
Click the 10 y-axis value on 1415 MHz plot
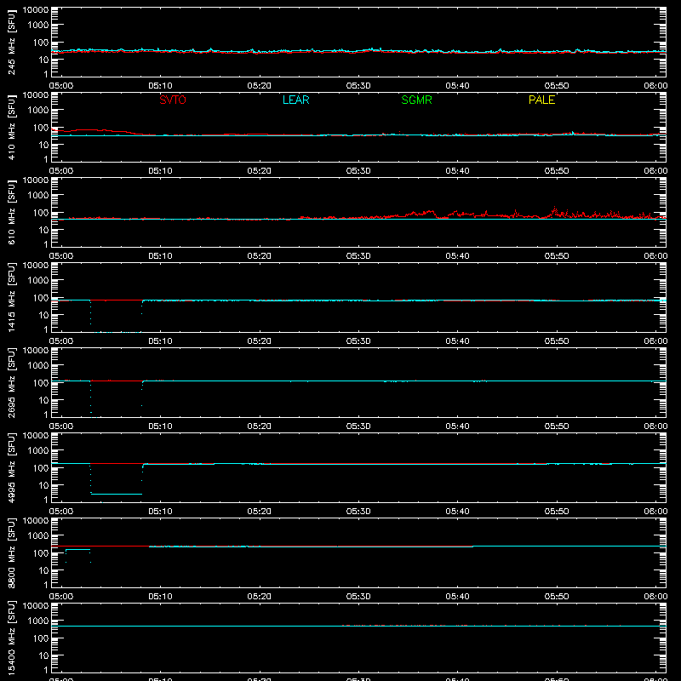[43, 315]
